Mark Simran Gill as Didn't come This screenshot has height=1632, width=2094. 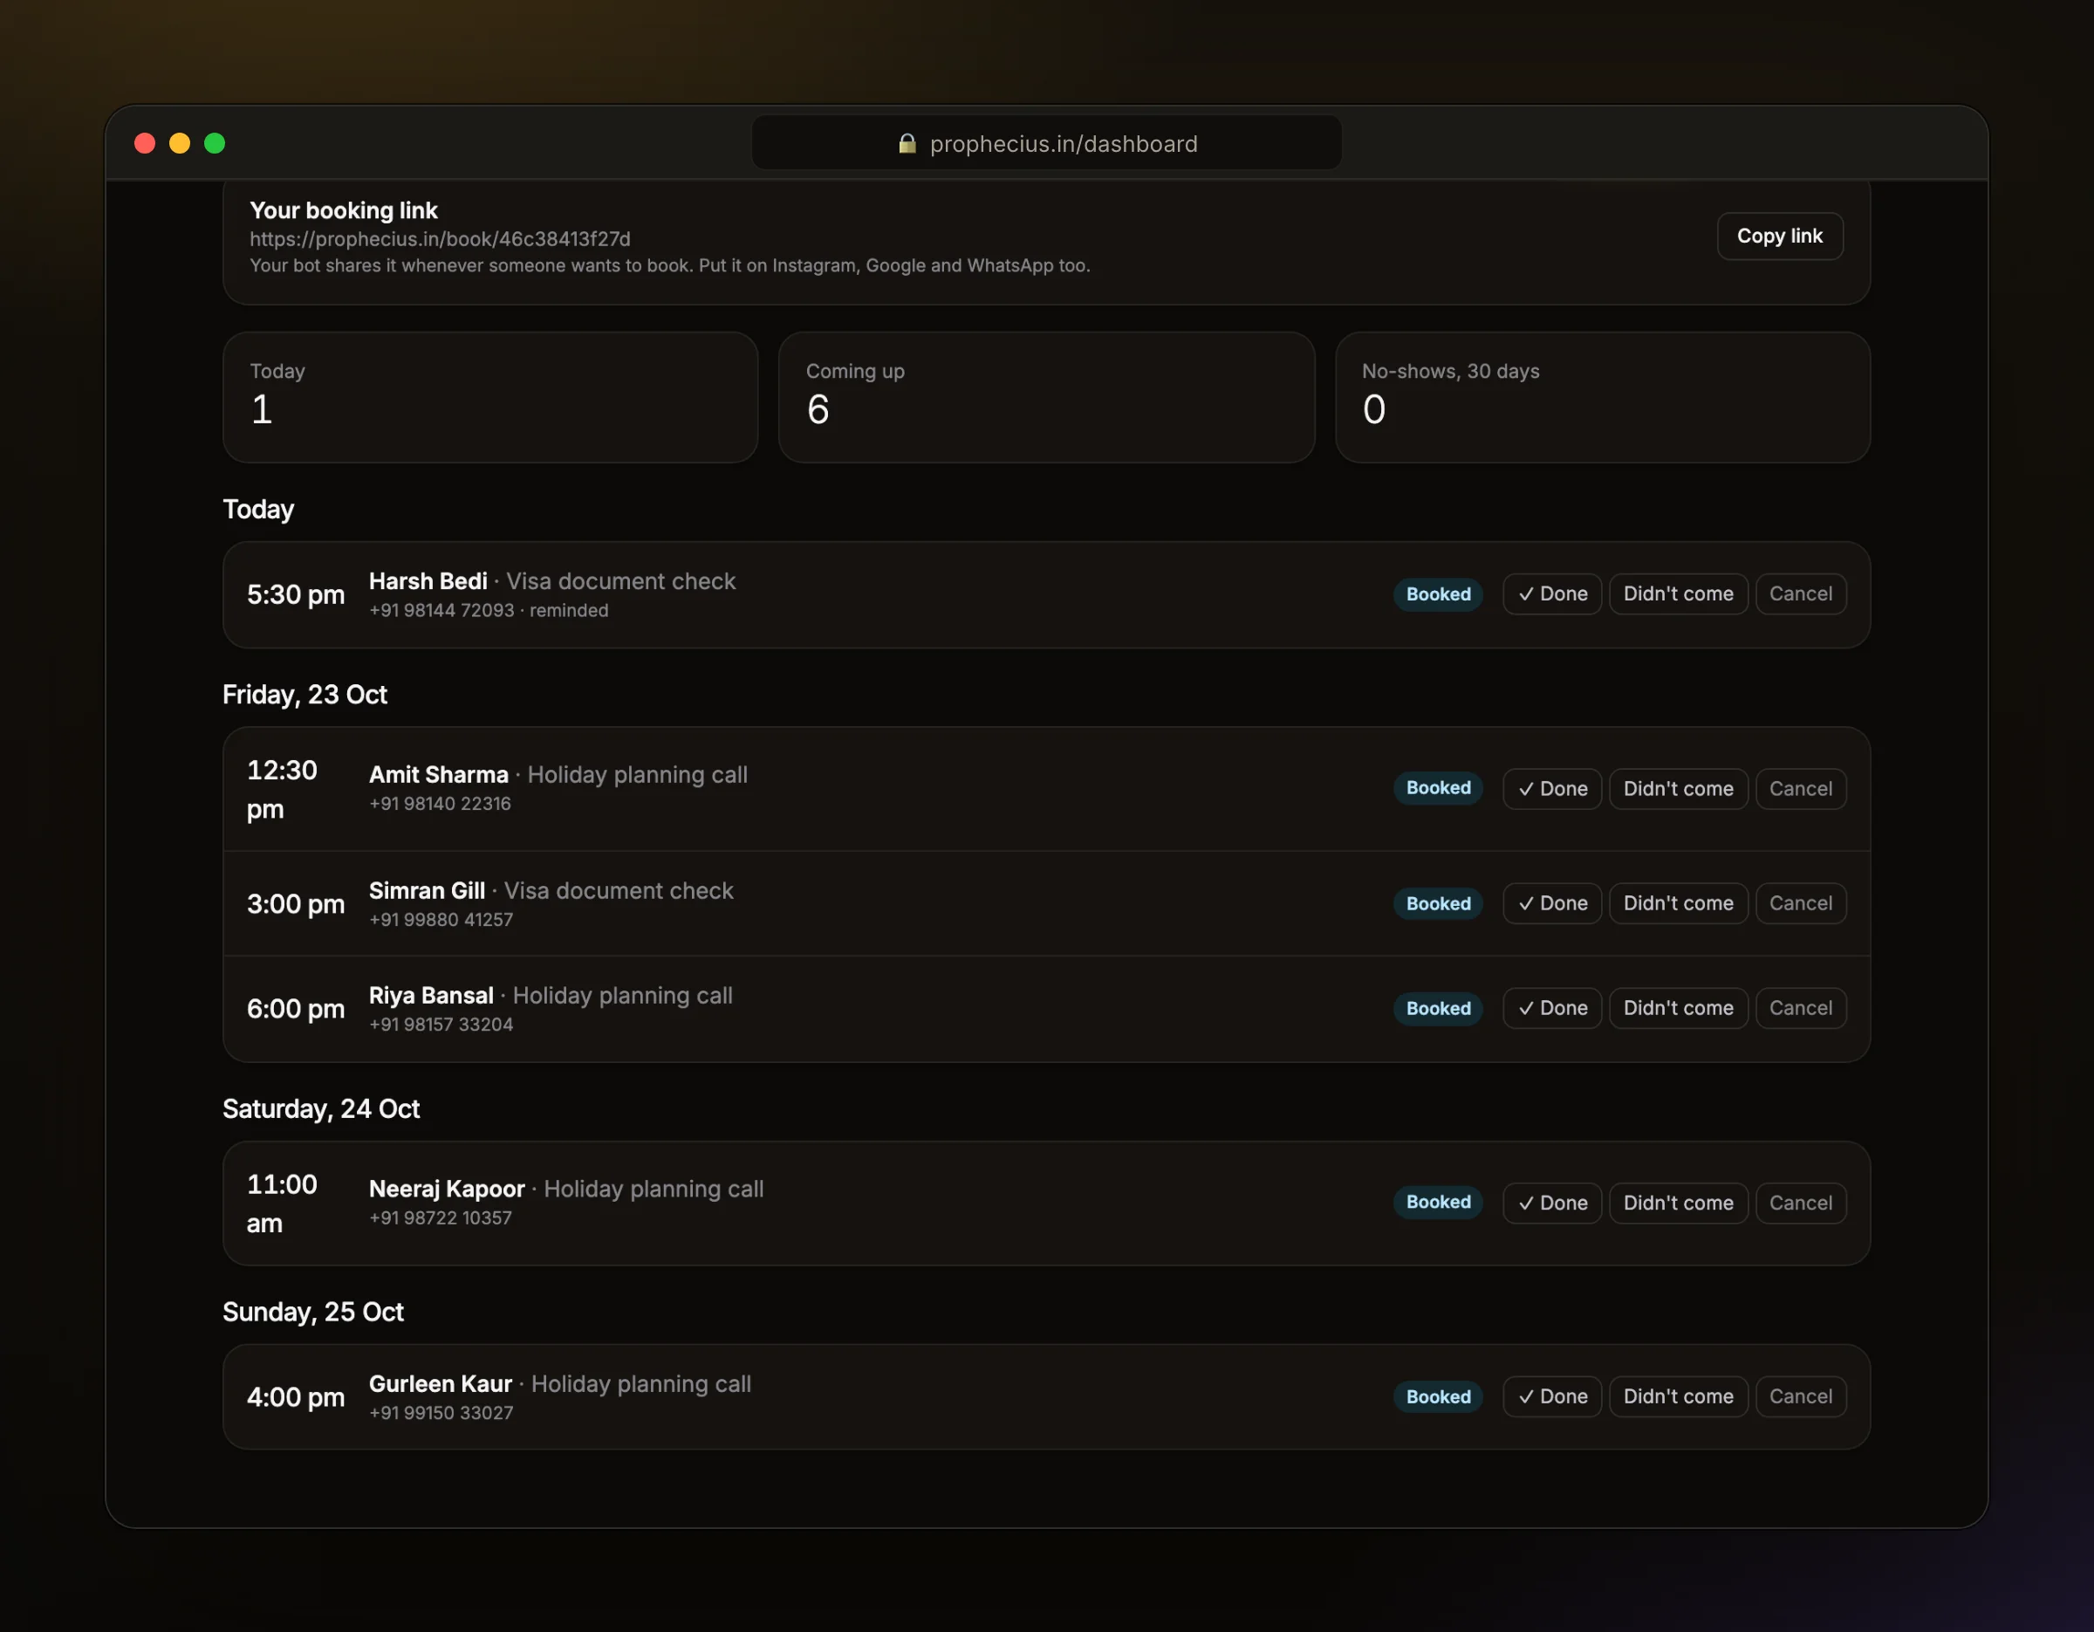coord(1677,903)
